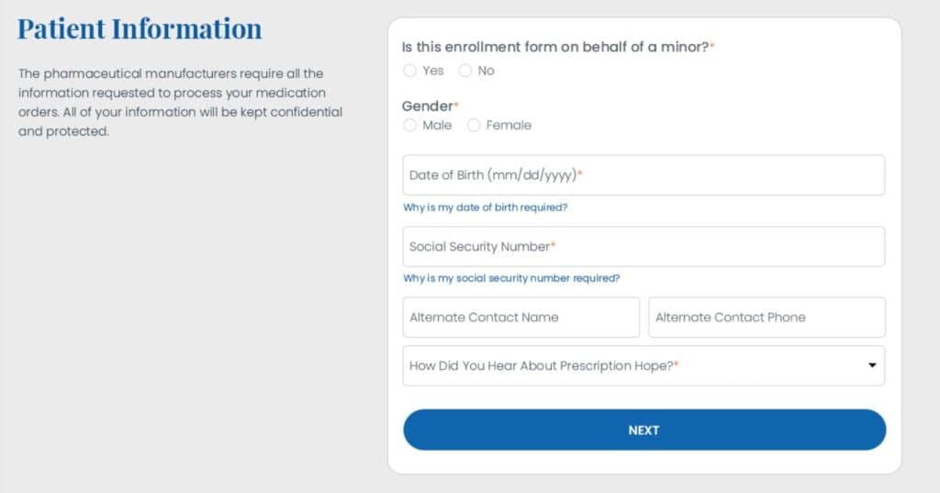Viewport: 940px width, 493px height.
Task: Click the word 'Female' next to its radio
Action: coord(509,126)
